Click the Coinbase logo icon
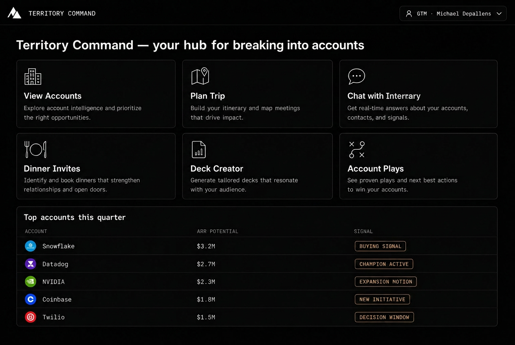Viewport: 515px width, 345px height. (x=31, y=299)
